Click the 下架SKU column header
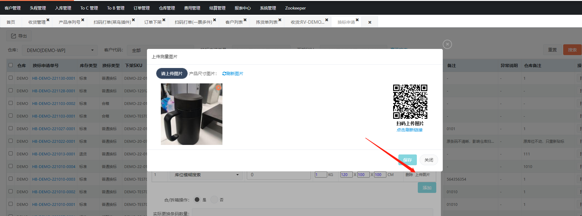582x216 pixels. click(x=133, y=66)
